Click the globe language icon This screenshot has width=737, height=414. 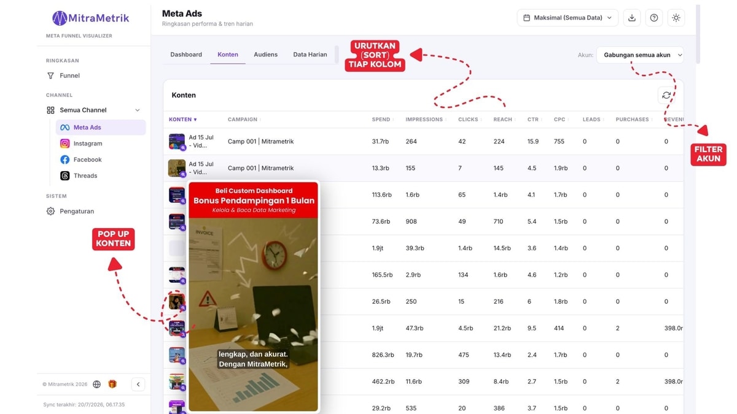point(97,384)
